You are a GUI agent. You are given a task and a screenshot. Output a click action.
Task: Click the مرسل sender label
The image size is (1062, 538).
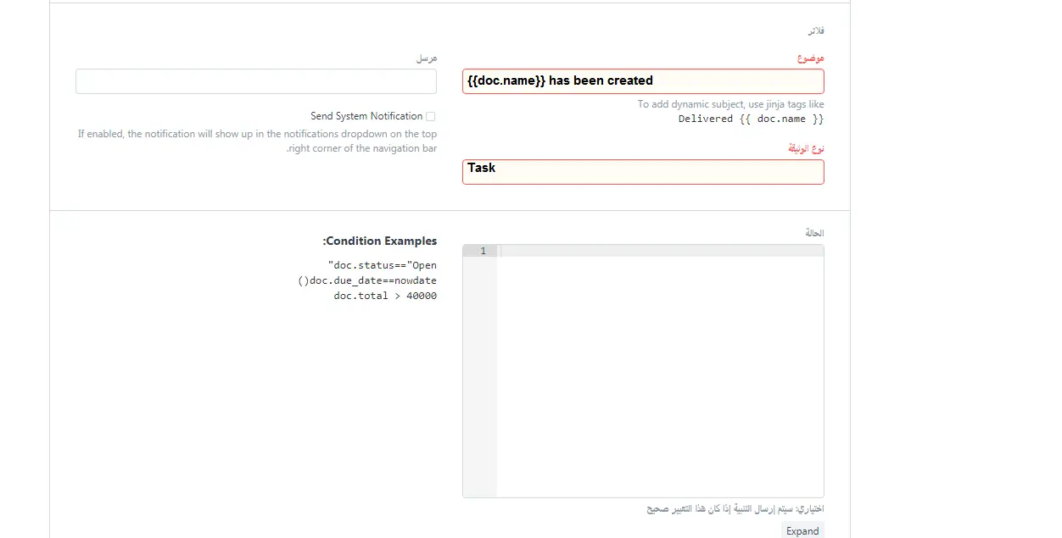pyautogui.click(x=427, y=58)
